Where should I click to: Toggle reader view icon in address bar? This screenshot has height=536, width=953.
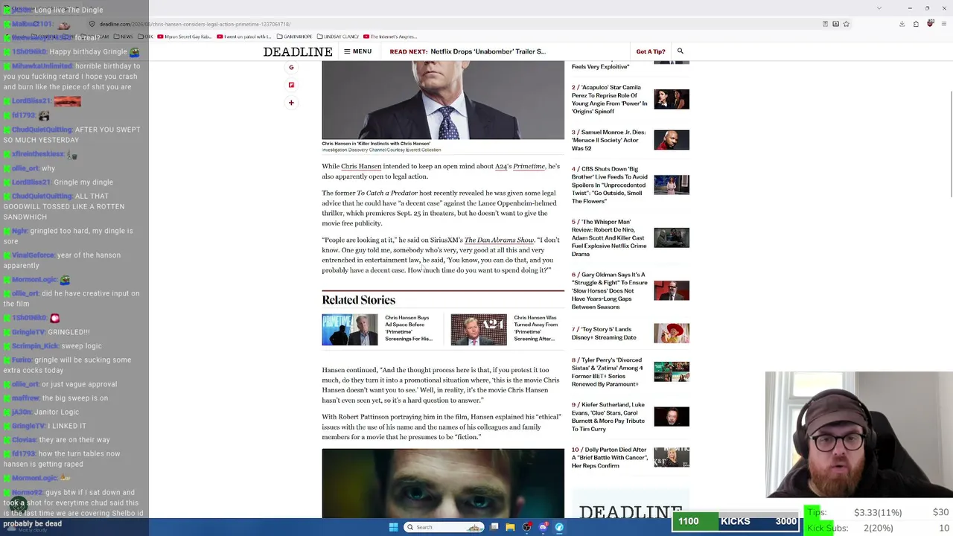point(825,24)
